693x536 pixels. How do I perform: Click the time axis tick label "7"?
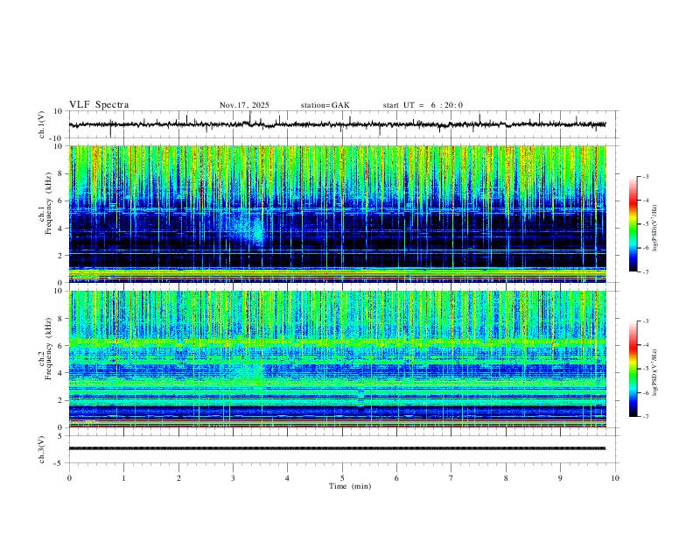pyautogui.click(x=451, y=478)
